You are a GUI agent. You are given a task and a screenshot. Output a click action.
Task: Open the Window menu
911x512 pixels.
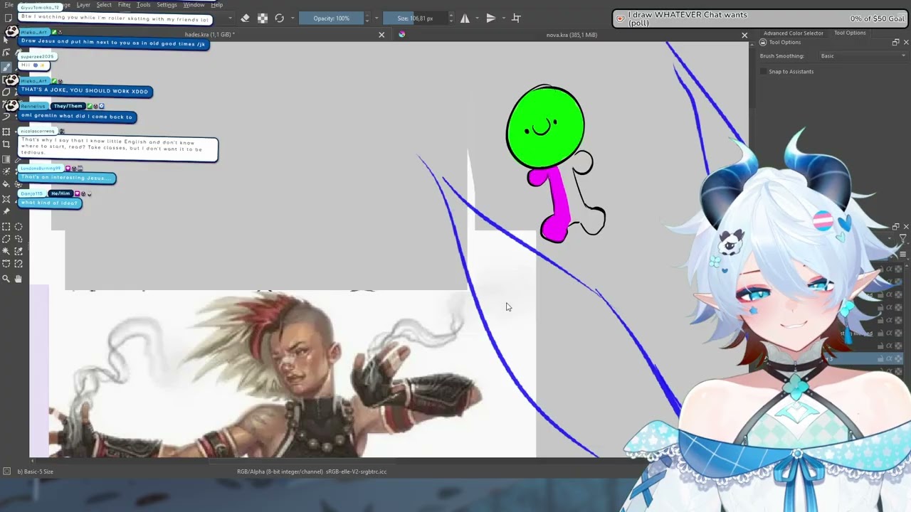(194, 5)
